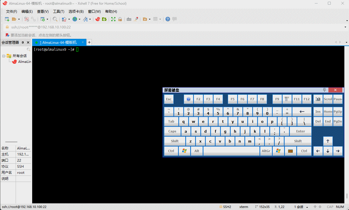Toggle pin on the 屏幕键盘 window

pyautogui.click(x=325, y=90)
